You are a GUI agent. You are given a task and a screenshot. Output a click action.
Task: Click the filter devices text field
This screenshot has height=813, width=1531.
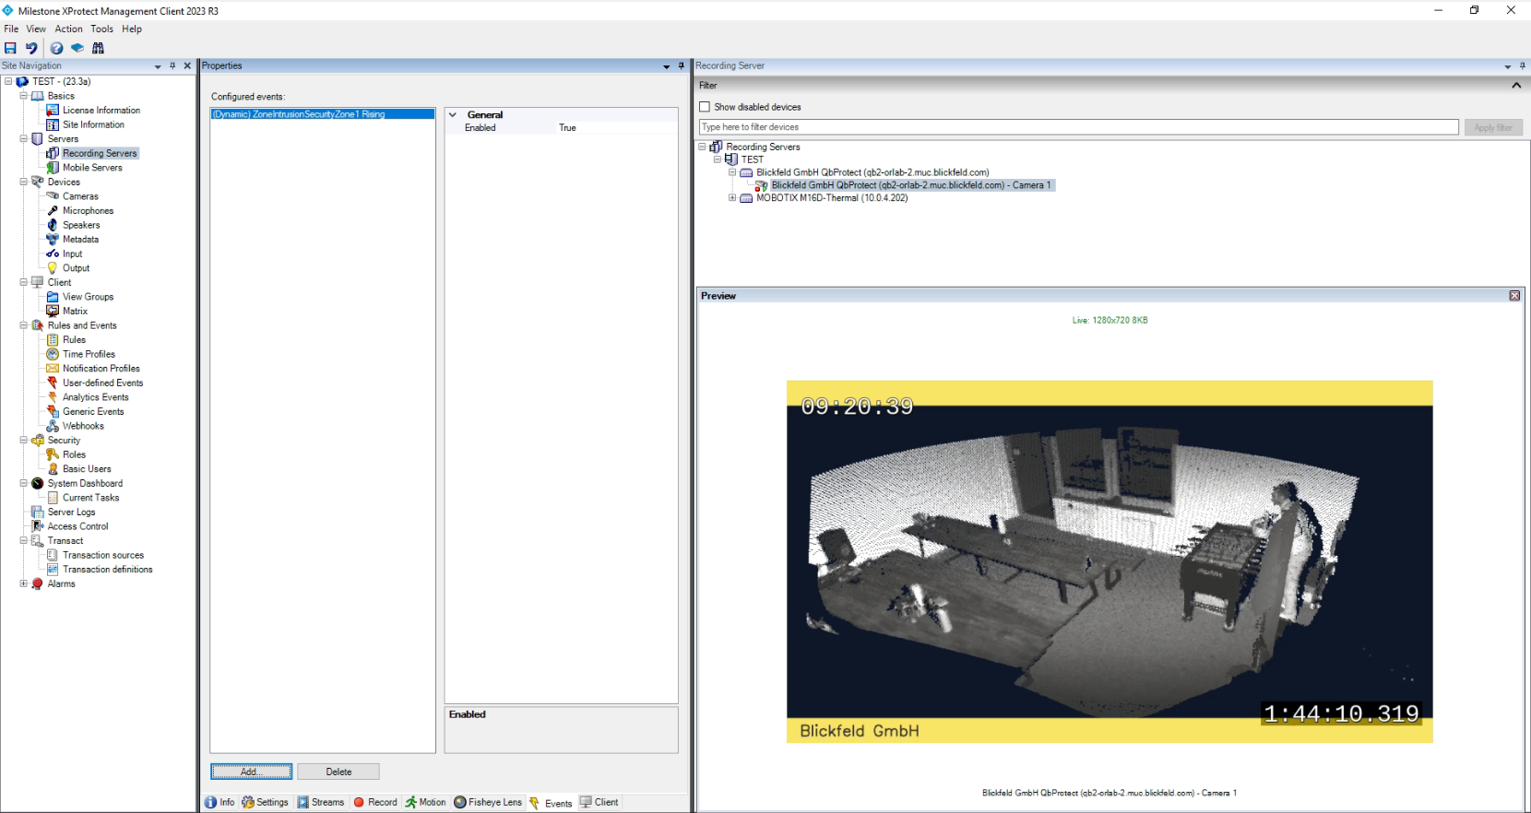click(1078, 127)
